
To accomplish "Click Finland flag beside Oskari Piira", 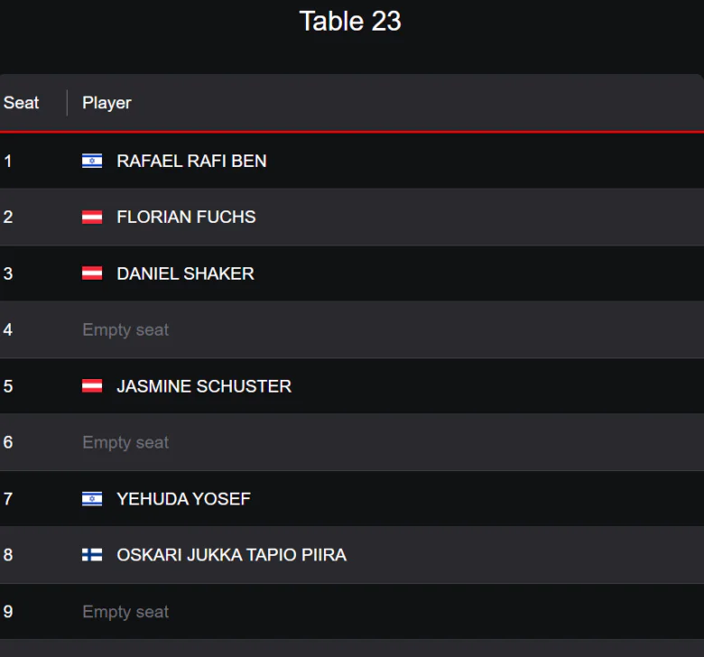I will coord(92,555).
